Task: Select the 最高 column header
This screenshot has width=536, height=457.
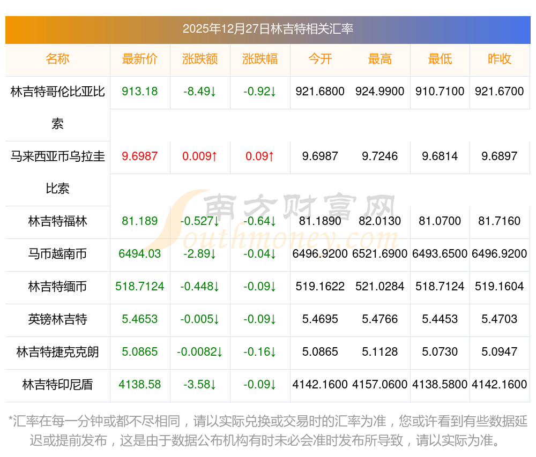Action: tap(380, 59)
